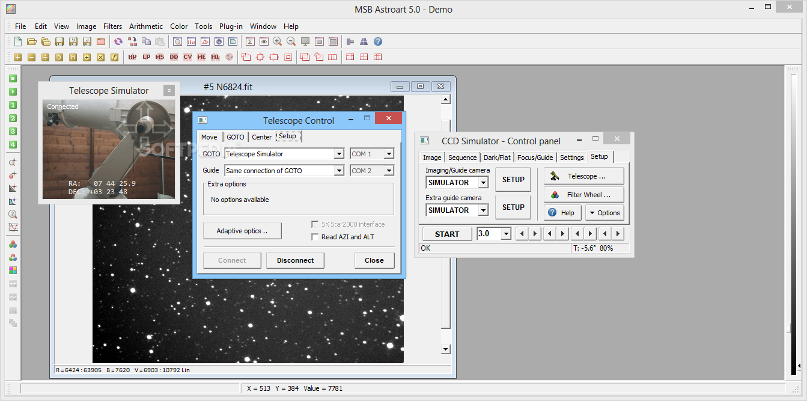This screenshot has height=401, width=807.
Task: Apply the HP high-pass filter icon
Action: pyautogui.click(x=132, y=57)
